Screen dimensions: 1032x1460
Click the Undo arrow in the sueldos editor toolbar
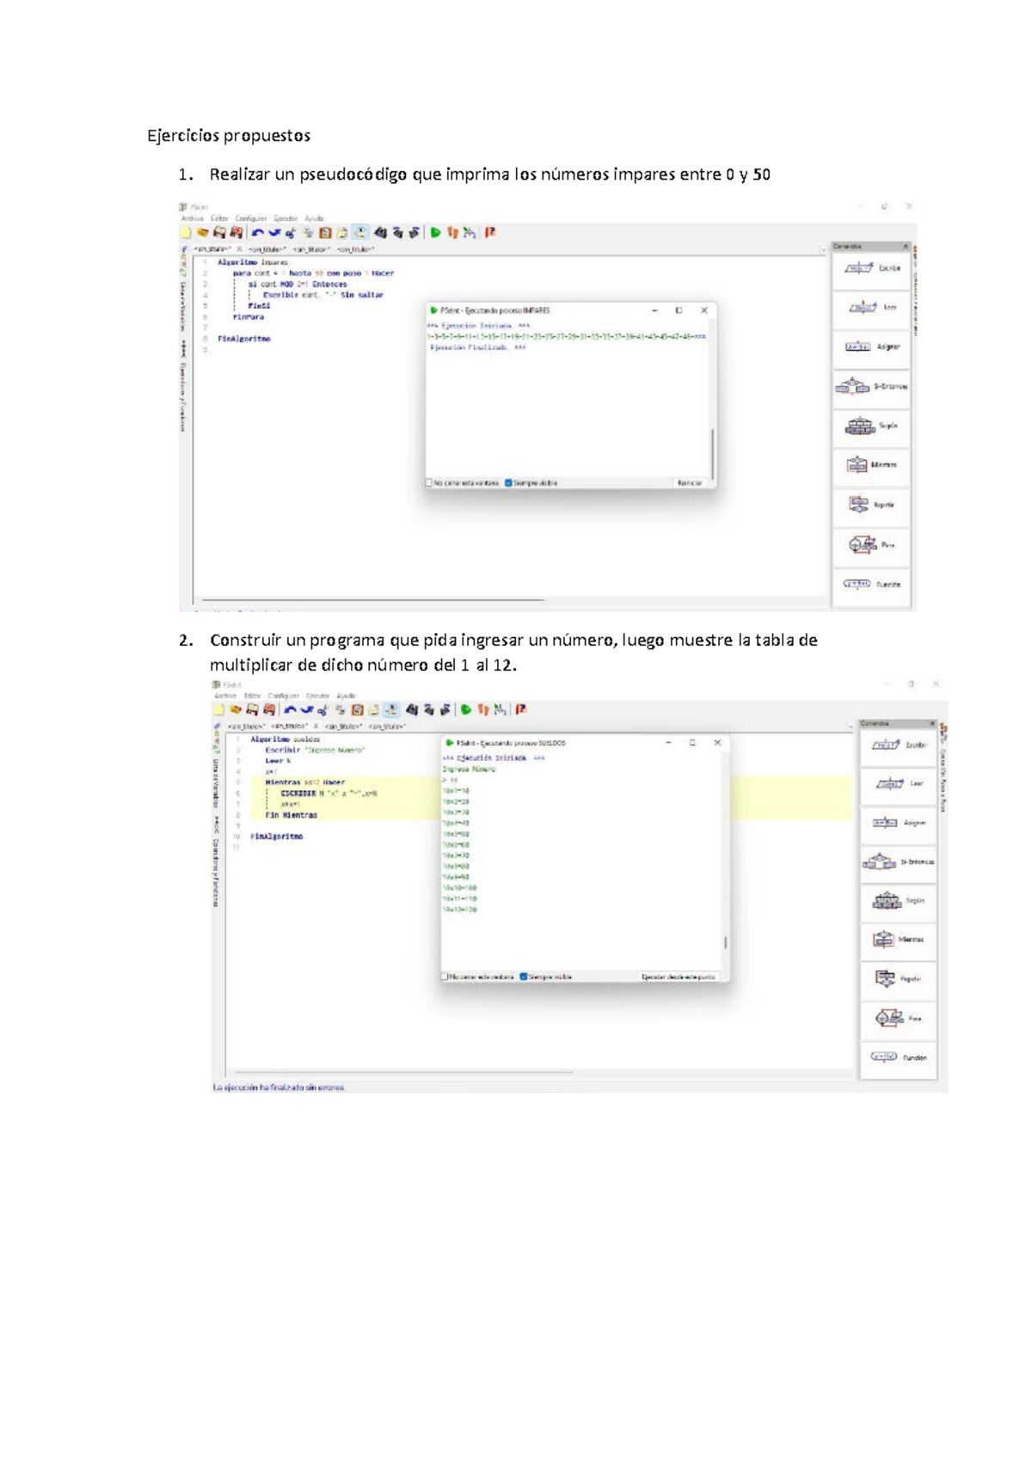(x=290, y=709)
